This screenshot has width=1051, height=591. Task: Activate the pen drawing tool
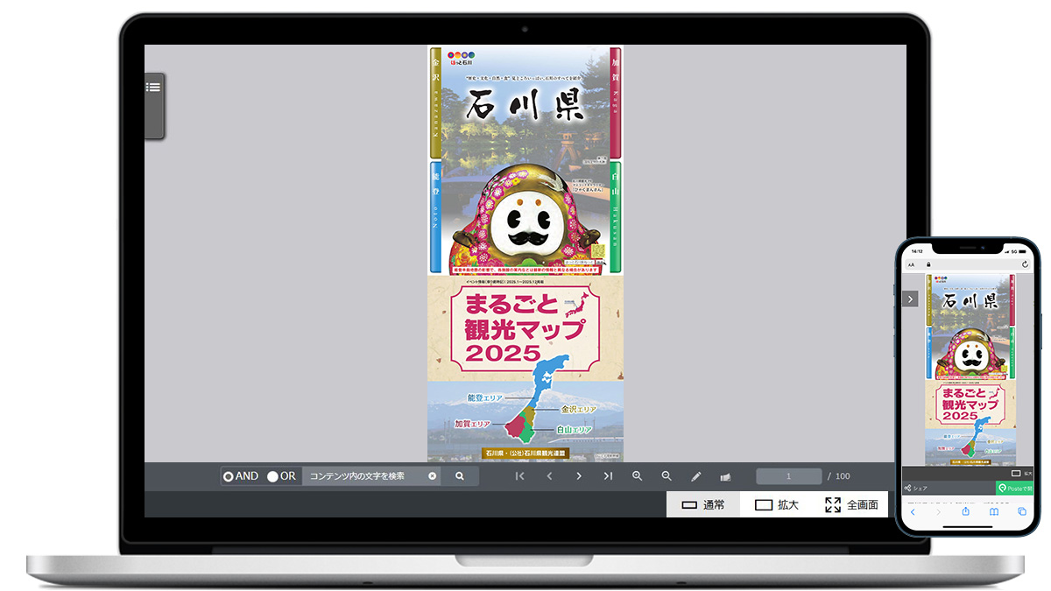click(696, 476)
